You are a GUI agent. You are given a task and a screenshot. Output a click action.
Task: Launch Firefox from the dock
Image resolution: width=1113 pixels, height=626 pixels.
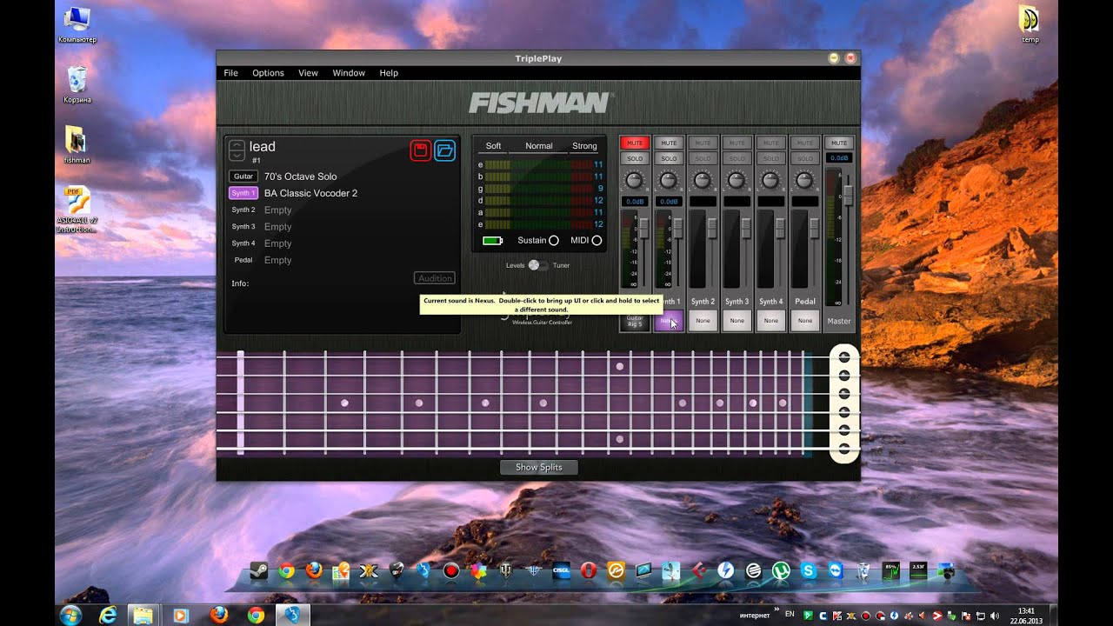pos(314,571)
